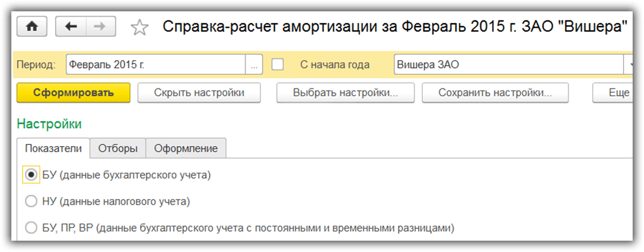Image resolution: width=644 pixels, height=252 pixels.
Task: Click the "Скрыть настройки" button
Action: 199,93
